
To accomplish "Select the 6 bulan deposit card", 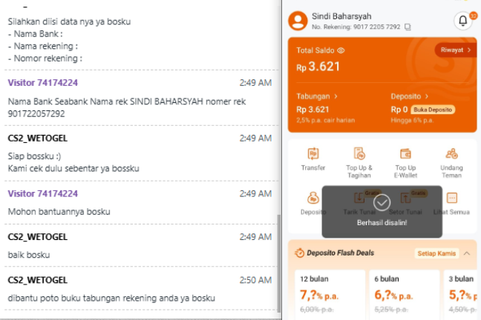I will tap(405, 295).
